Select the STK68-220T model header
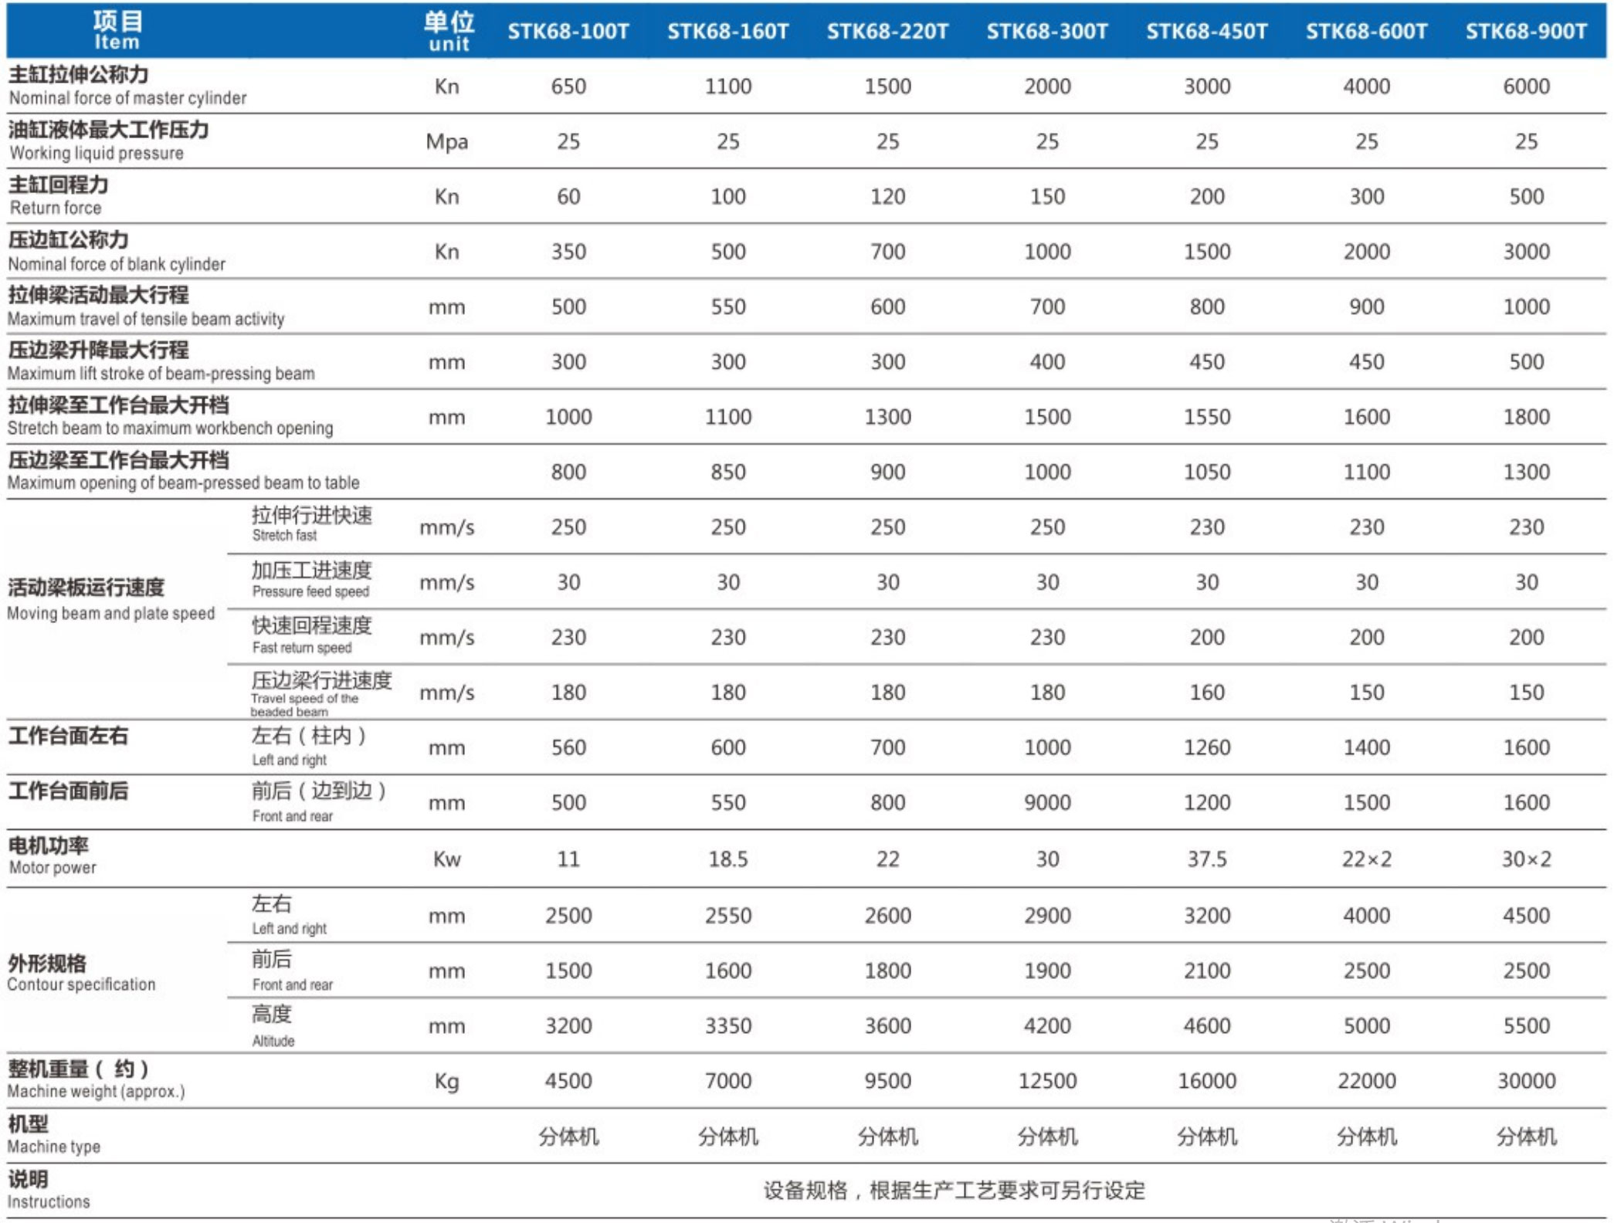This screenshot has height=1223, width=1614. point(887,31)
